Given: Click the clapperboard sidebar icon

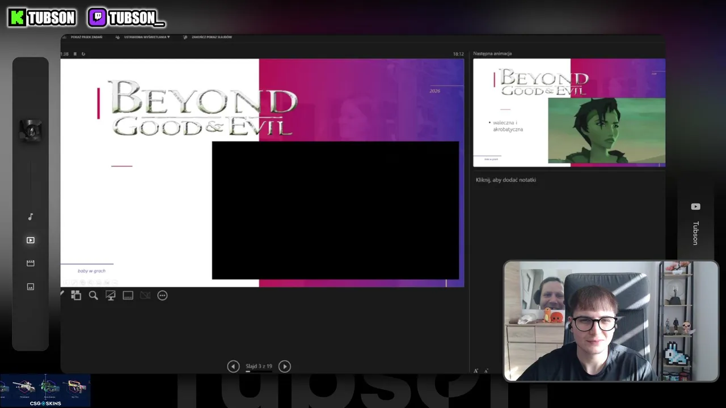Looking at the screenshot, I should pyautogui.click(x=31, y=263).
